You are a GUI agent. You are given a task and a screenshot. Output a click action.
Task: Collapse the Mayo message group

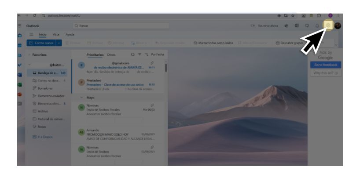(x=81, y=98)
